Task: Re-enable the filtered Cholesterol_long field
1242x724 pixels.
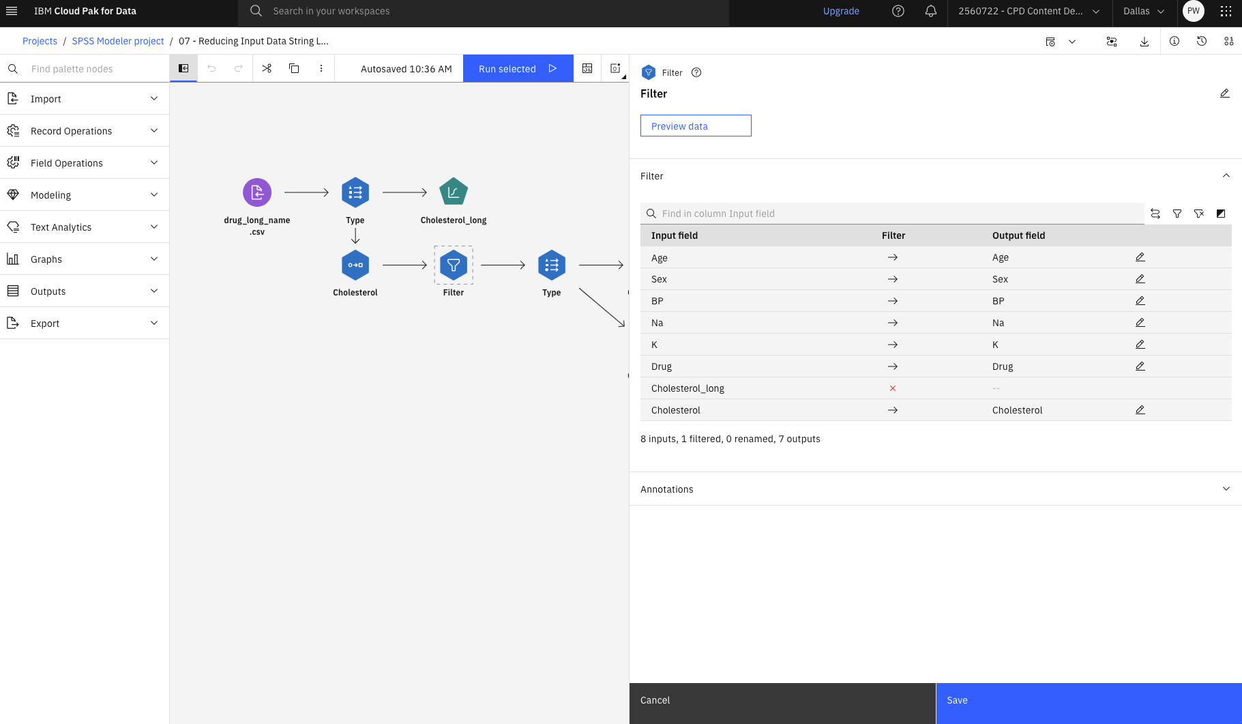Action: click(x=892, y=388)
